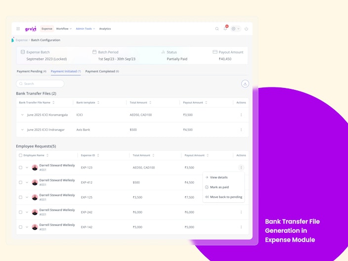The height and width of the screenshot is (261, 348).
Task: Sort by Expense ID column
Action: tap(98, 155)
